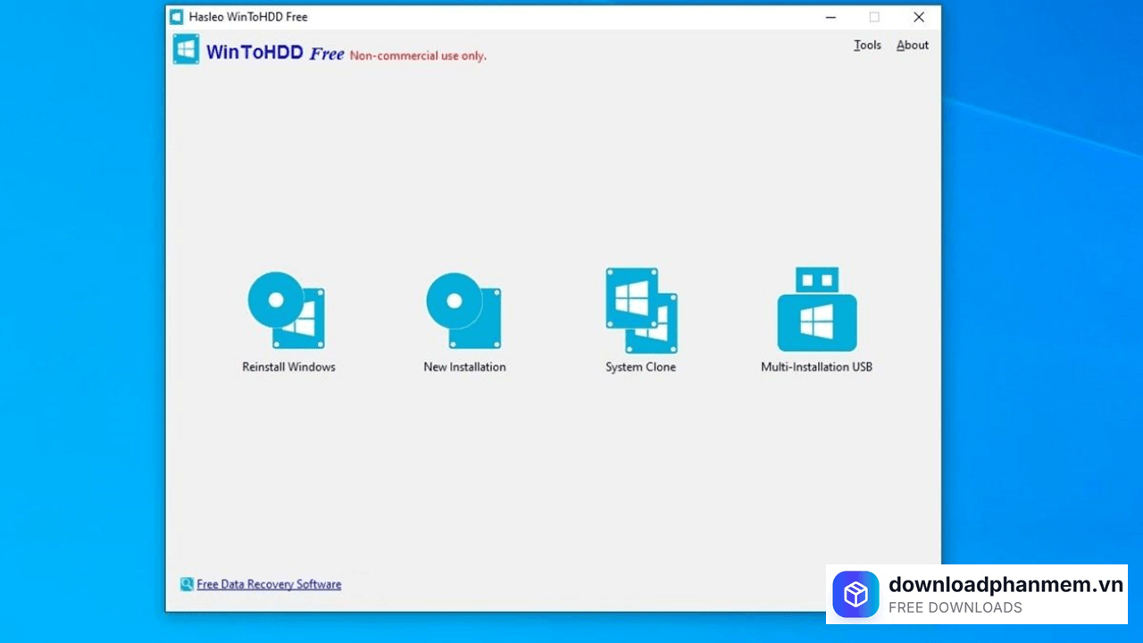Viewport: 1143px width, 643px height.
Task: Click the Non-commercial use only notice
Action: (x=417, y=55)
